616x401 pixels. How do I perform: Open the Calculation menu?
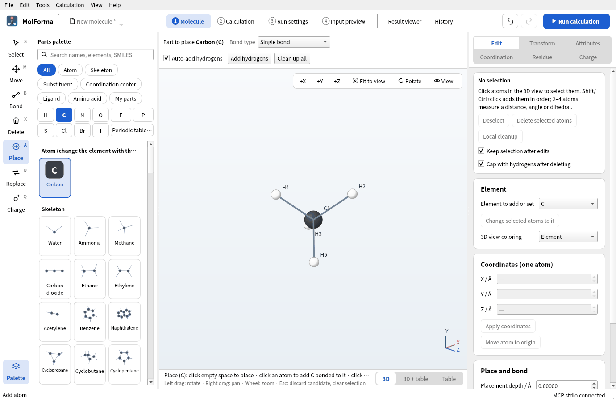click(x=70, y=5)
